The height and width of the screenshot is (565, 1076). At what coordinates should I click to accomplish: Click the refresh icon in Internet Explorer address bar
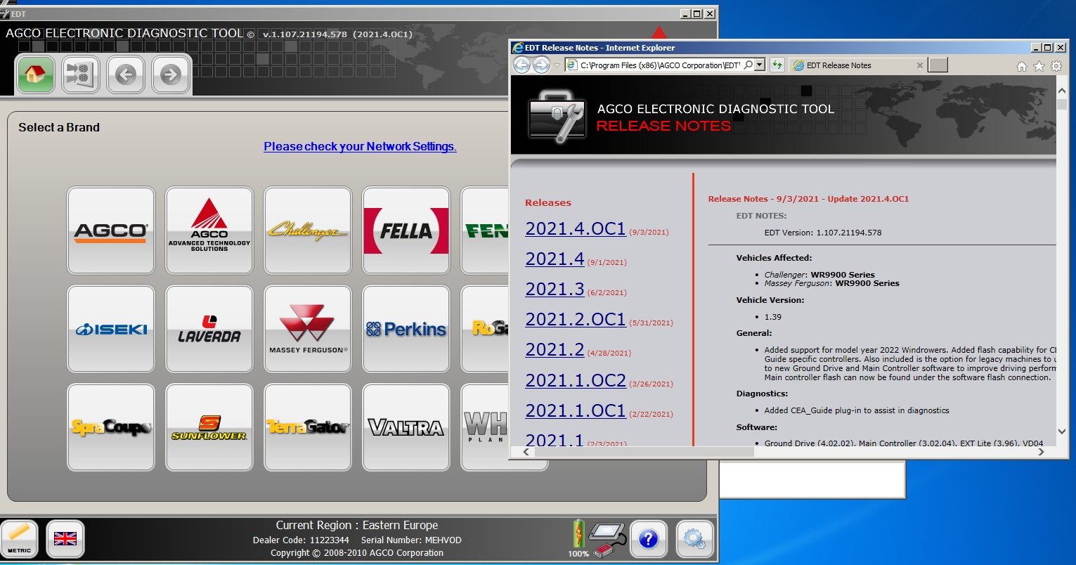coord(777,65)
